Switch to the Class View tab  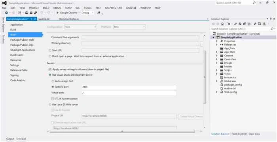254,134
